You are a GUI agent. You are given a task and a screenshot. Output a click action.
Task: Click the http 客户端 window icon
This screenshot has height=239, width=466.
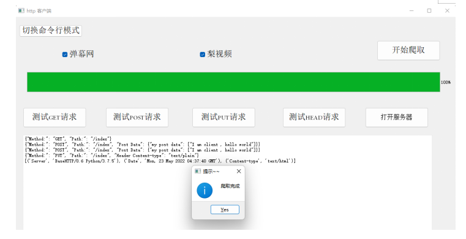tap(21, 10)
